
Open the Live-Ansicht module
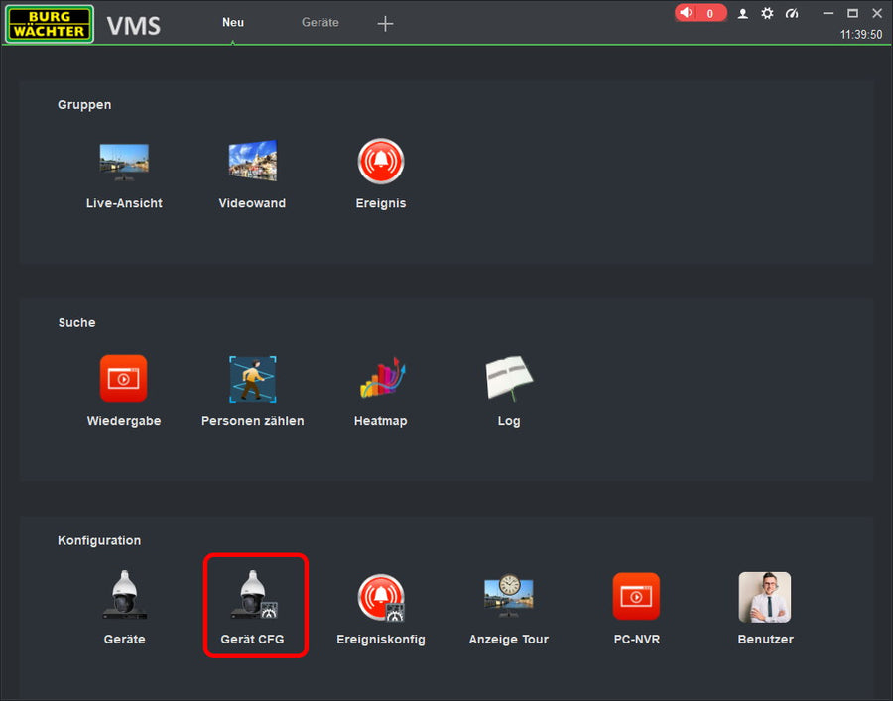pos(124,162)
